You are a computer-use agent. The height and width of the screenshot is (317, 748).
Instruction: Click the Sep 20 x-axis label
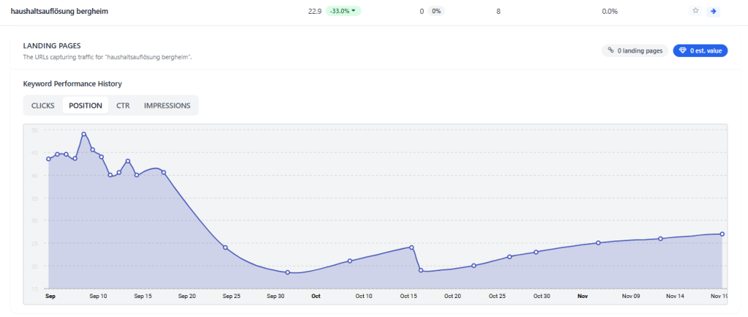click(186, 296)
